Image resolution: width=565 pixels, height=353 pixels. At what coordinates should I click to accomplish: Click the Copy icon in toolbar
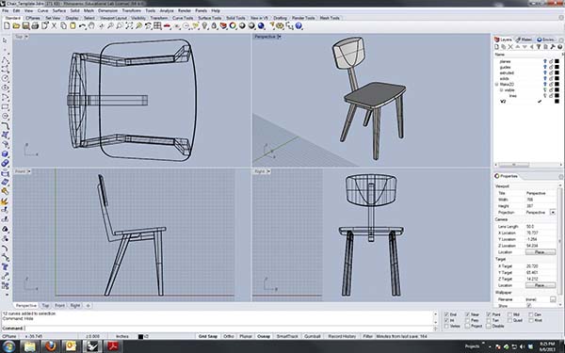click(63, 26)
